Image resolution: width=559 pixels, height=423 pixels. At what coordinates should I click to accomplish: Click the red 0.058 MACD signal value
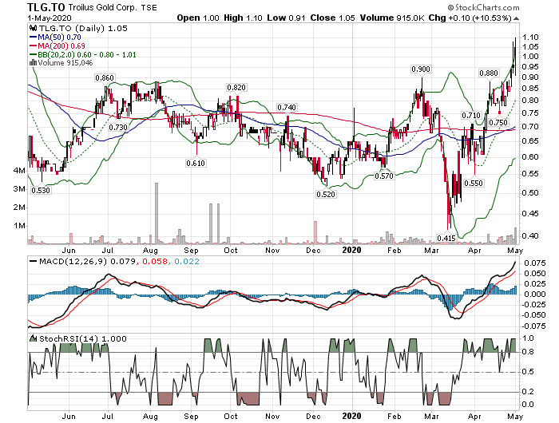click(155, 261)
